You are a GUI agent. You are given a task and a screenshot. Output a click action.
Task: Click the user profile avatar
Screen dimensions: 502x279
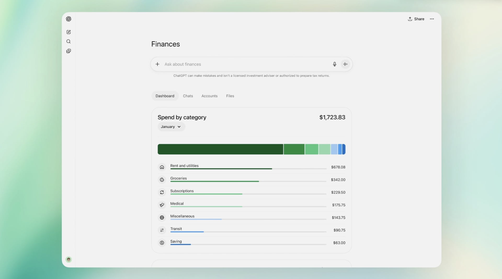(x=69, y=259)
